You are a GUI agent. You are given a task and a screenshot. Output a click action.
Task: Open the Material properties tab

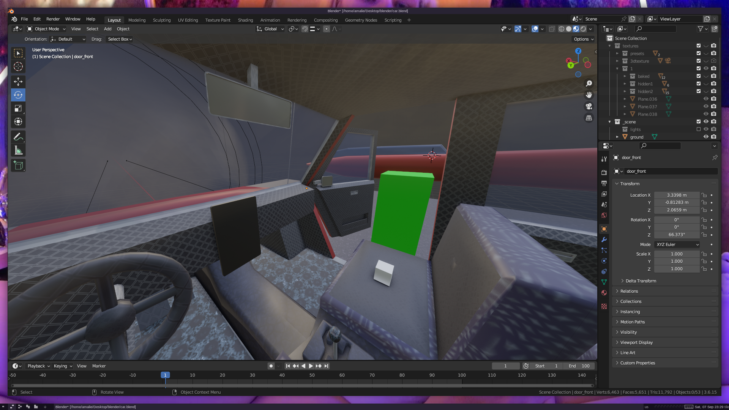pos(604,293)
